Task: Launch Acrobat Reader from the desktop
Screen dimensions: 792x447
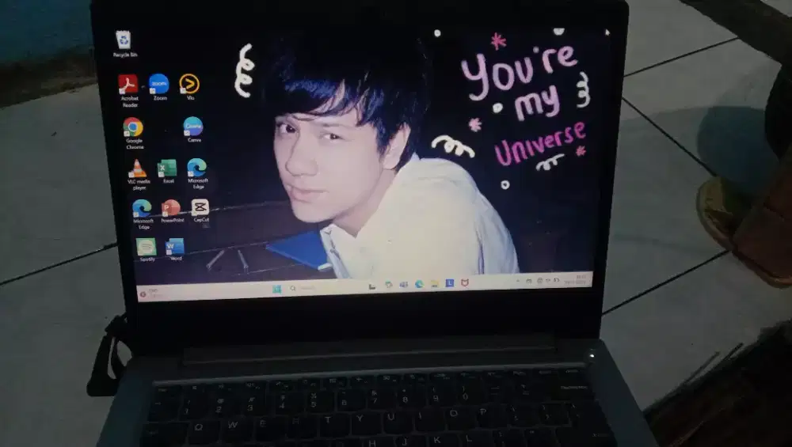Action: tap(128, 85)
